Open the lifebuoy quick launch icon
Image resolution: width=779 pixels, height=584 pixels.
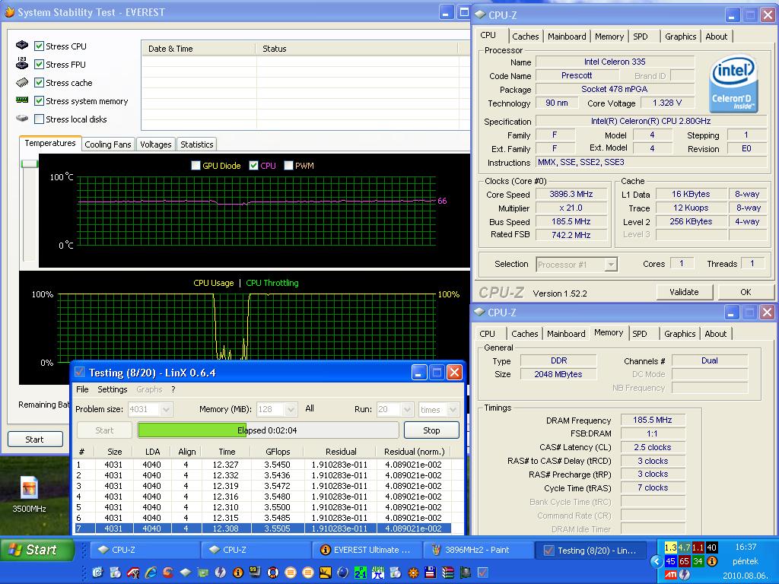pos(273,573)
